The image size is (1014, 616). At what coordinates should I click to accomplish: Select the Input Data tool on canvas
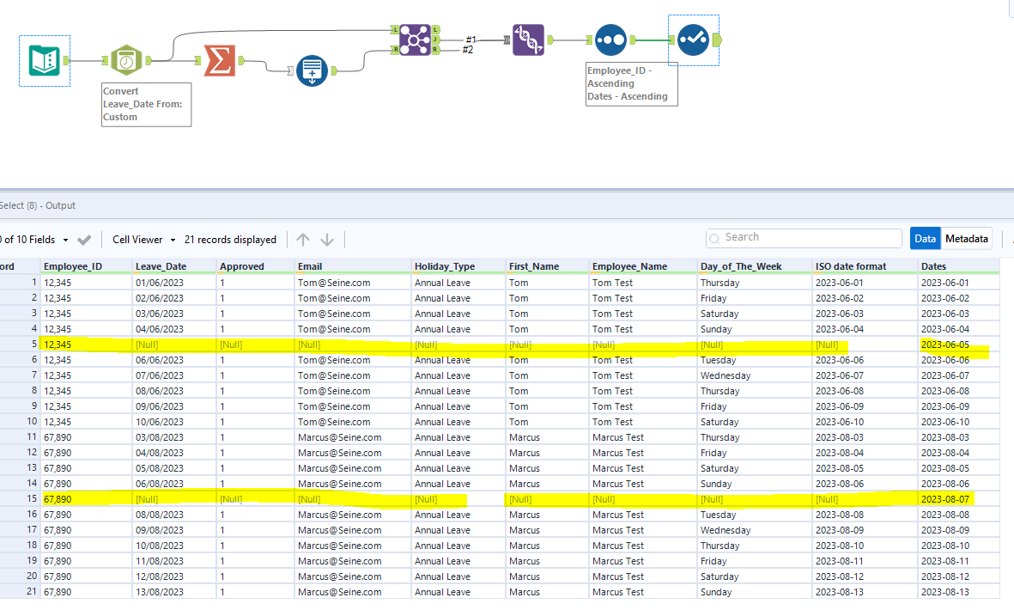point(44,60)
